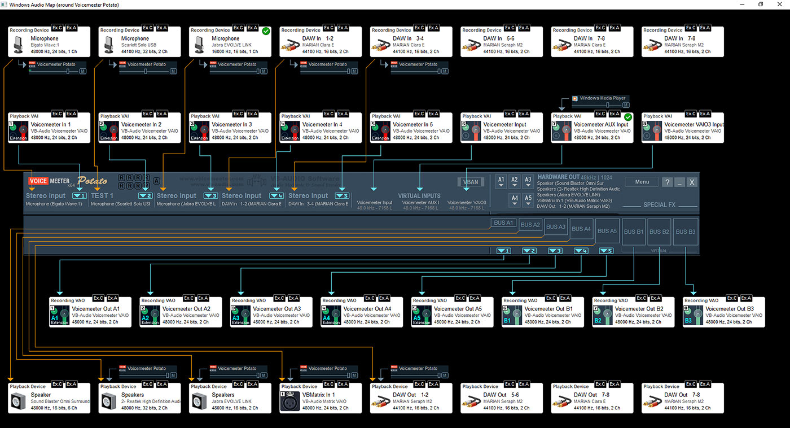Click the Voicemeeter Potato logo in mixer header
Screen dimensions: 790x428
point(68,181)
